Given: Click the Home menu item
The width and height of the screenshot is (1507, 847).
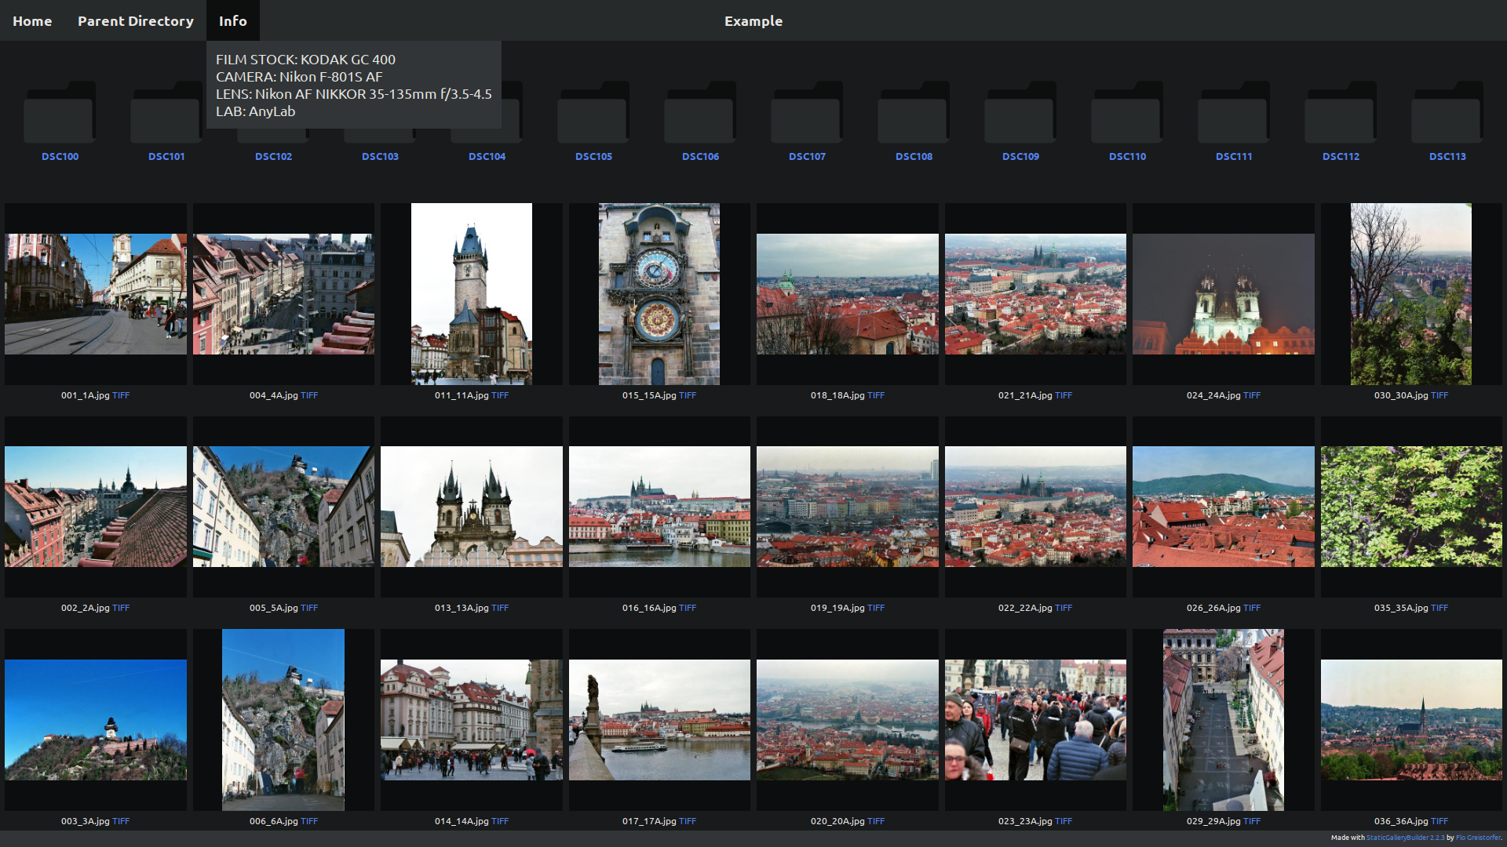Looking at the screenshot, I should (x=32, y=21).
